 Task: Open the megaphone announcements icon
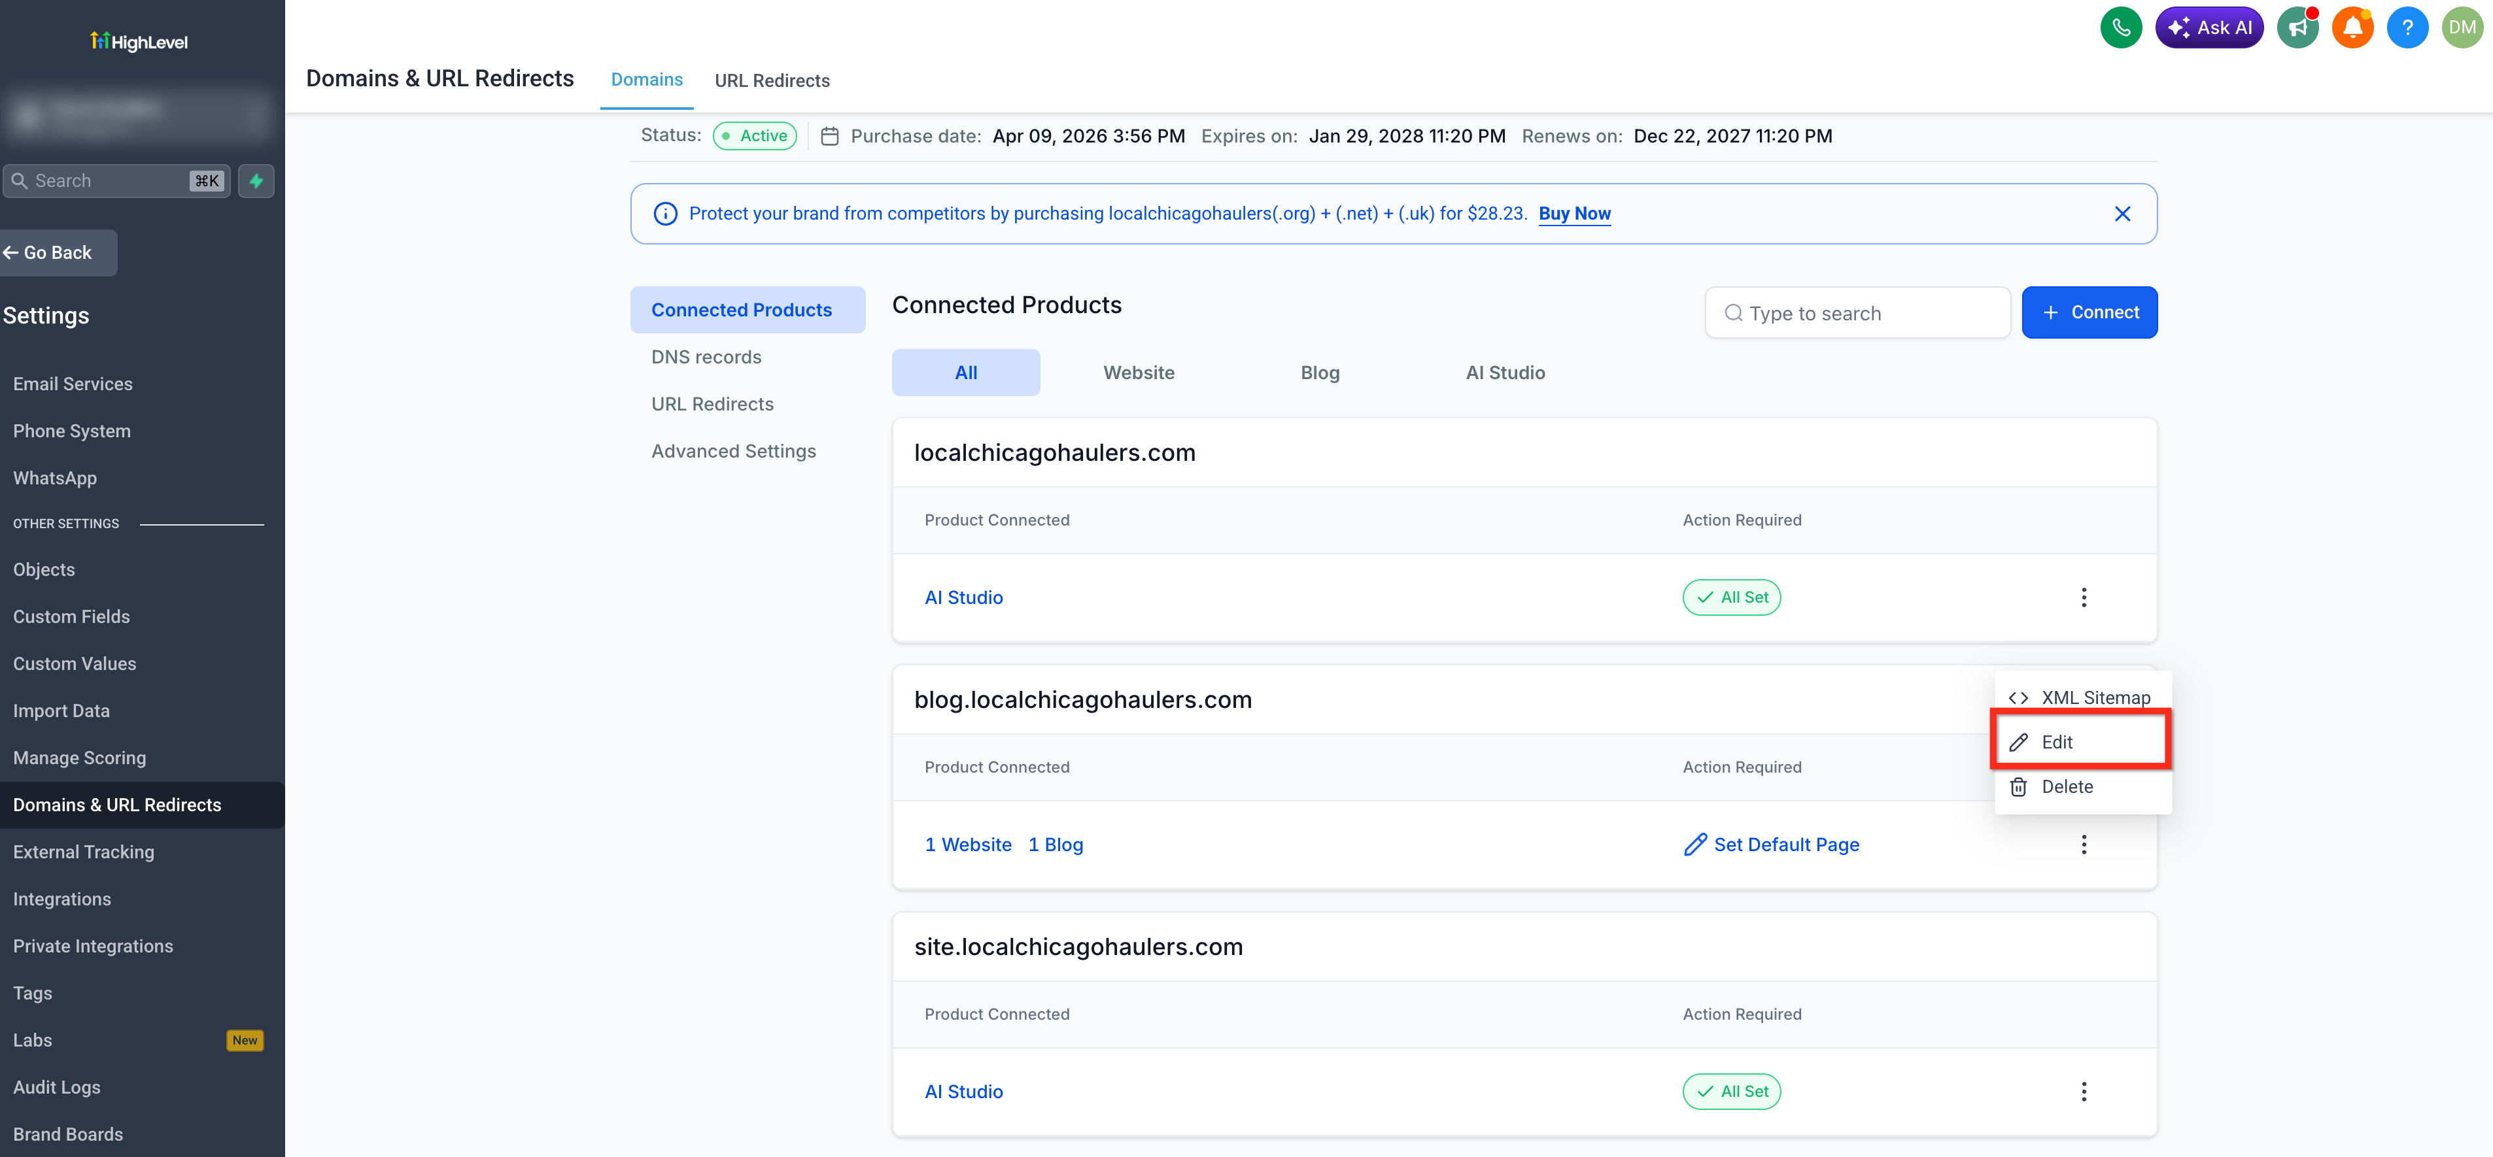(x=2297, y=27)
